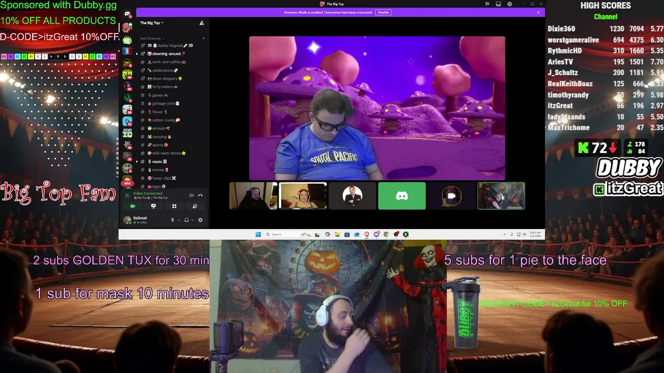Image resolution: width=664 pixels, height=373 pixels.
Task: Open the activities launcher button
Action: click(174, 206)
